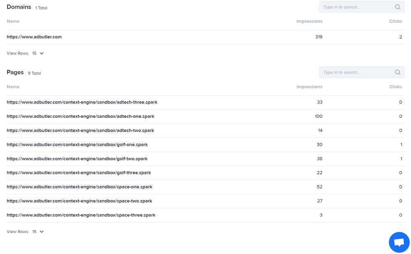The height and width of the screenshot is (254, 411).
Task: Select the golf-three.spark page URL
Action: (x=79, y=173)
